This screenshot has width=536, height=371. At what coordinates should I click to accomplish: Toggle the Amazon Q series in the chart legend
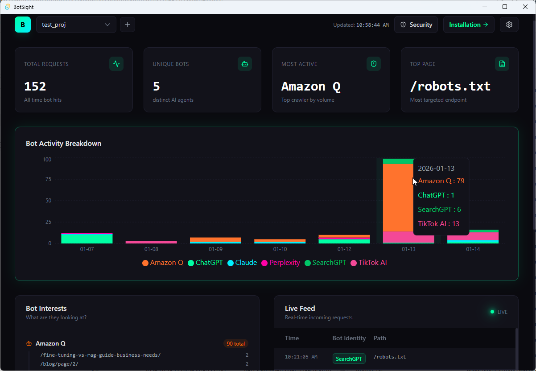(163, 263)
